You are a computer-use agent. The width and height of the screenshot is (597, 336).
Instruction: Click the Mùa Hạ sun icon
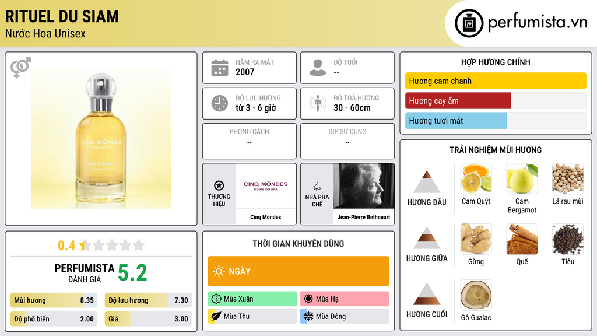[308, 299]
